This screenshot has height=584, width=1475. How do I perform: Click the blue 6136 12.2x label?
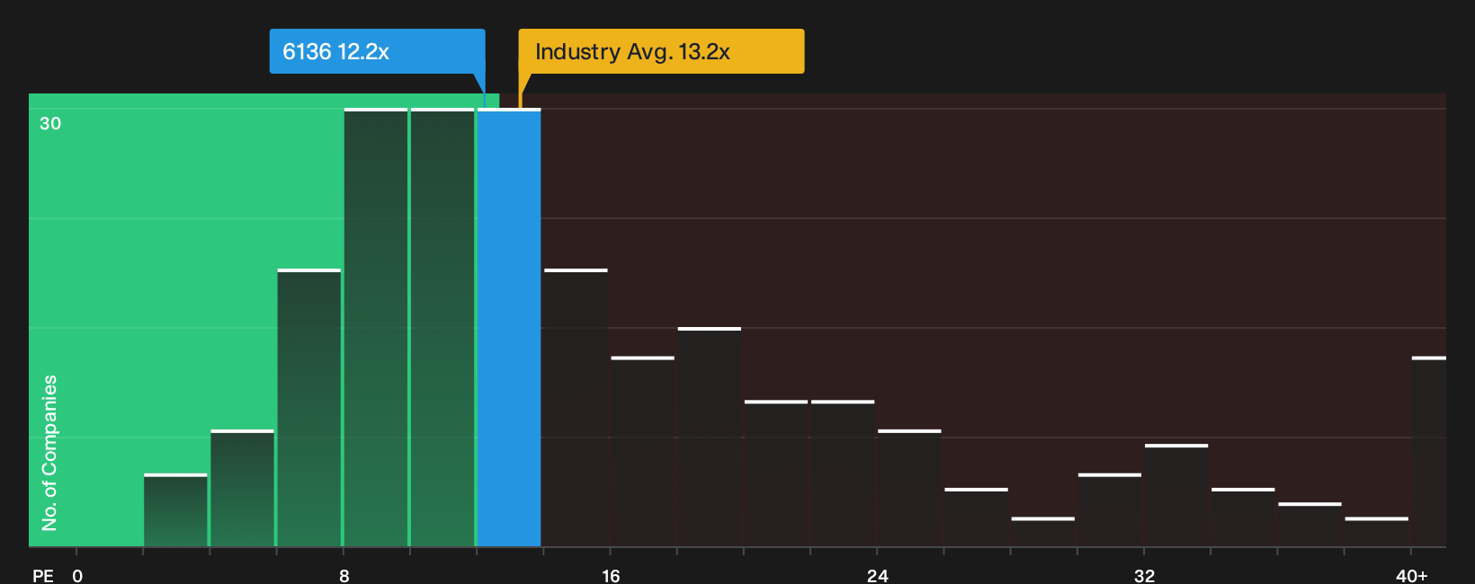point(377,51)
